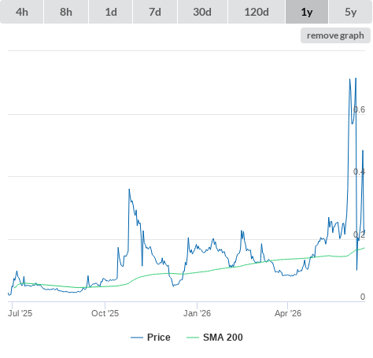This screenshot has height=358, width=373.
Task: Click the green SMA 200 legend marker
Action: click(193, 338)
